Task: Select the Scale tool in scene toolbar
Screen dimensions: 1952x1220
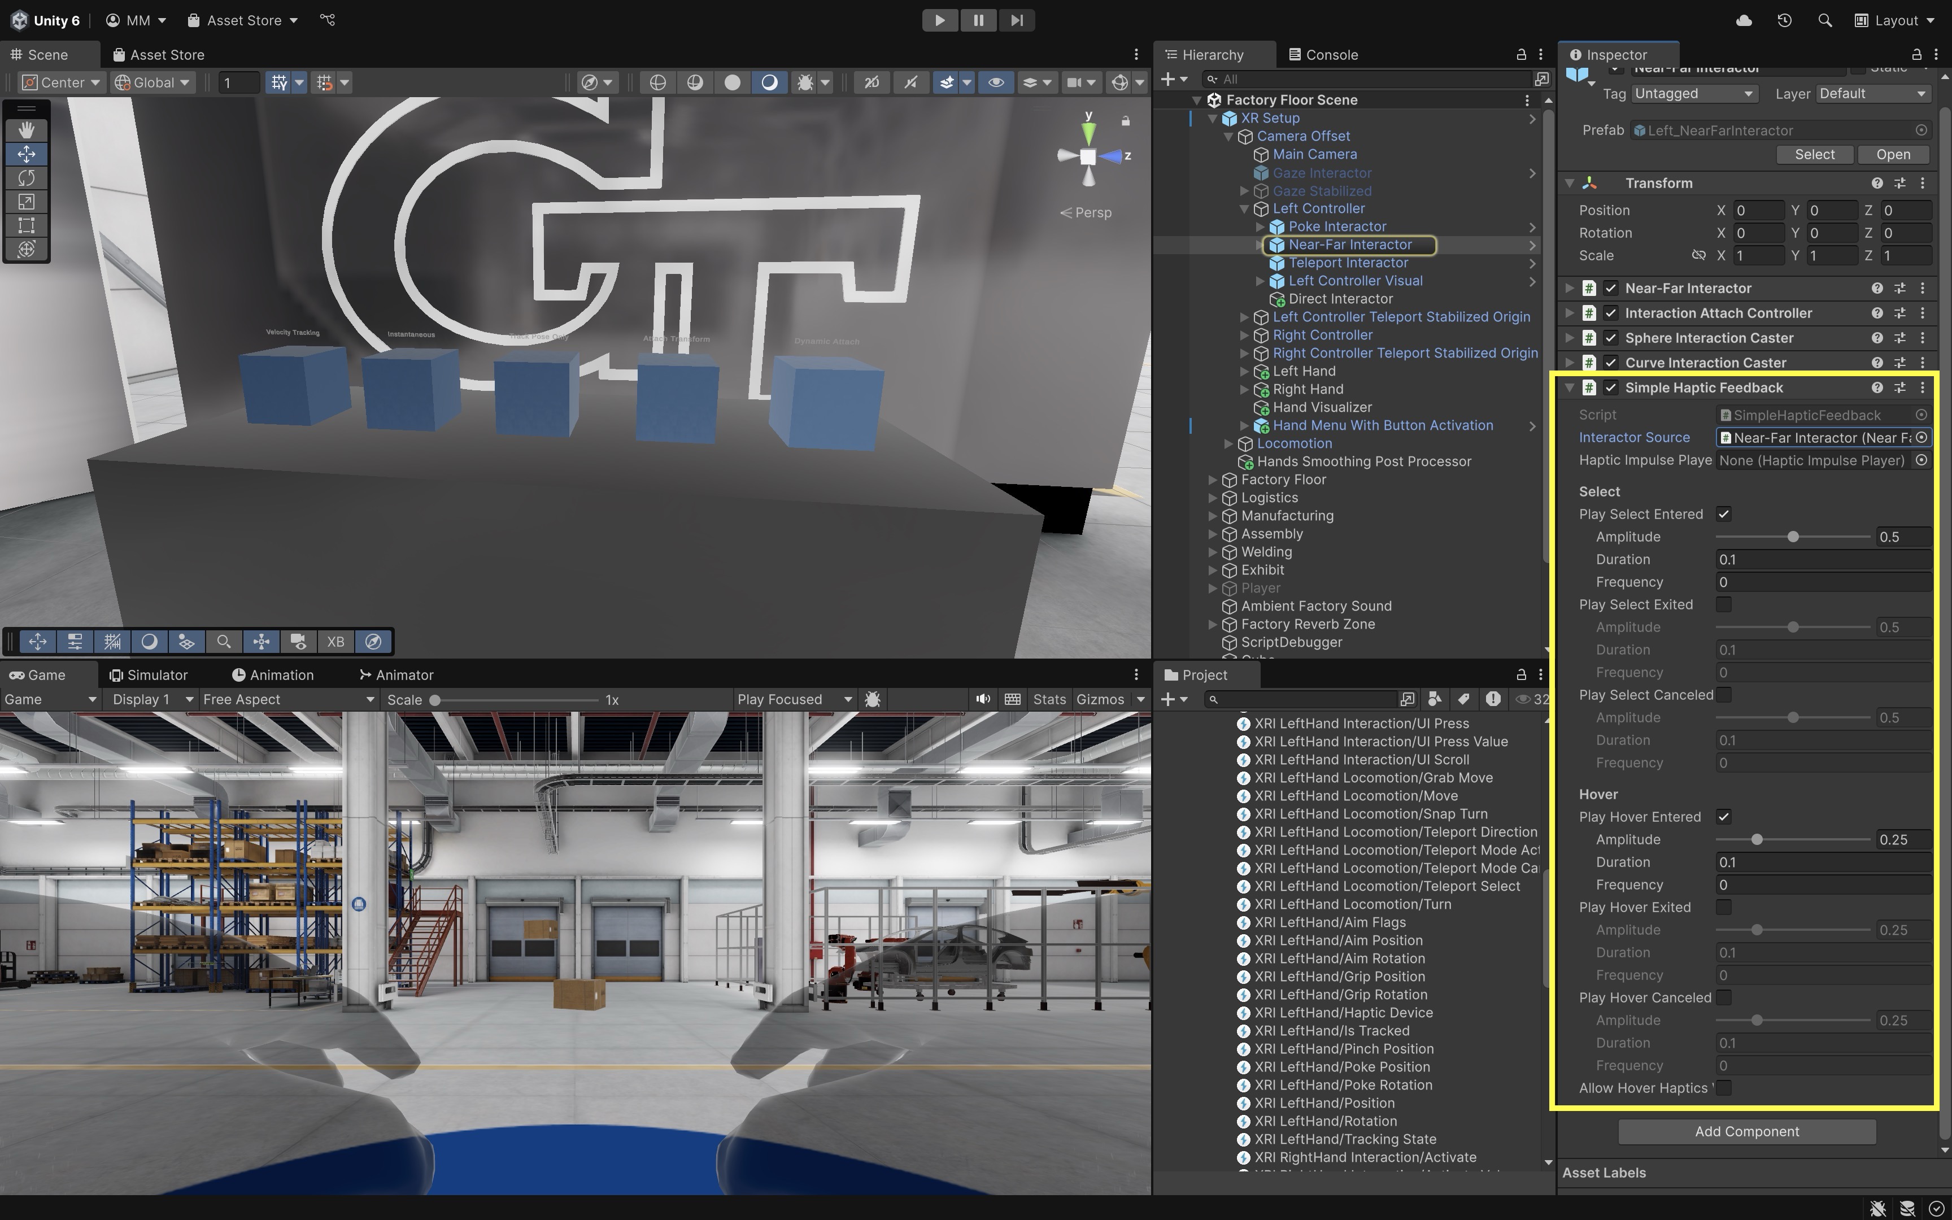Action: [27, 202]
